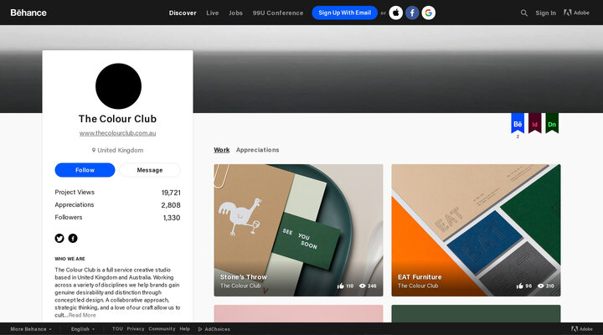Open the English language dropdown
This screenshot has height=335, width=603.
pos(83,329)
